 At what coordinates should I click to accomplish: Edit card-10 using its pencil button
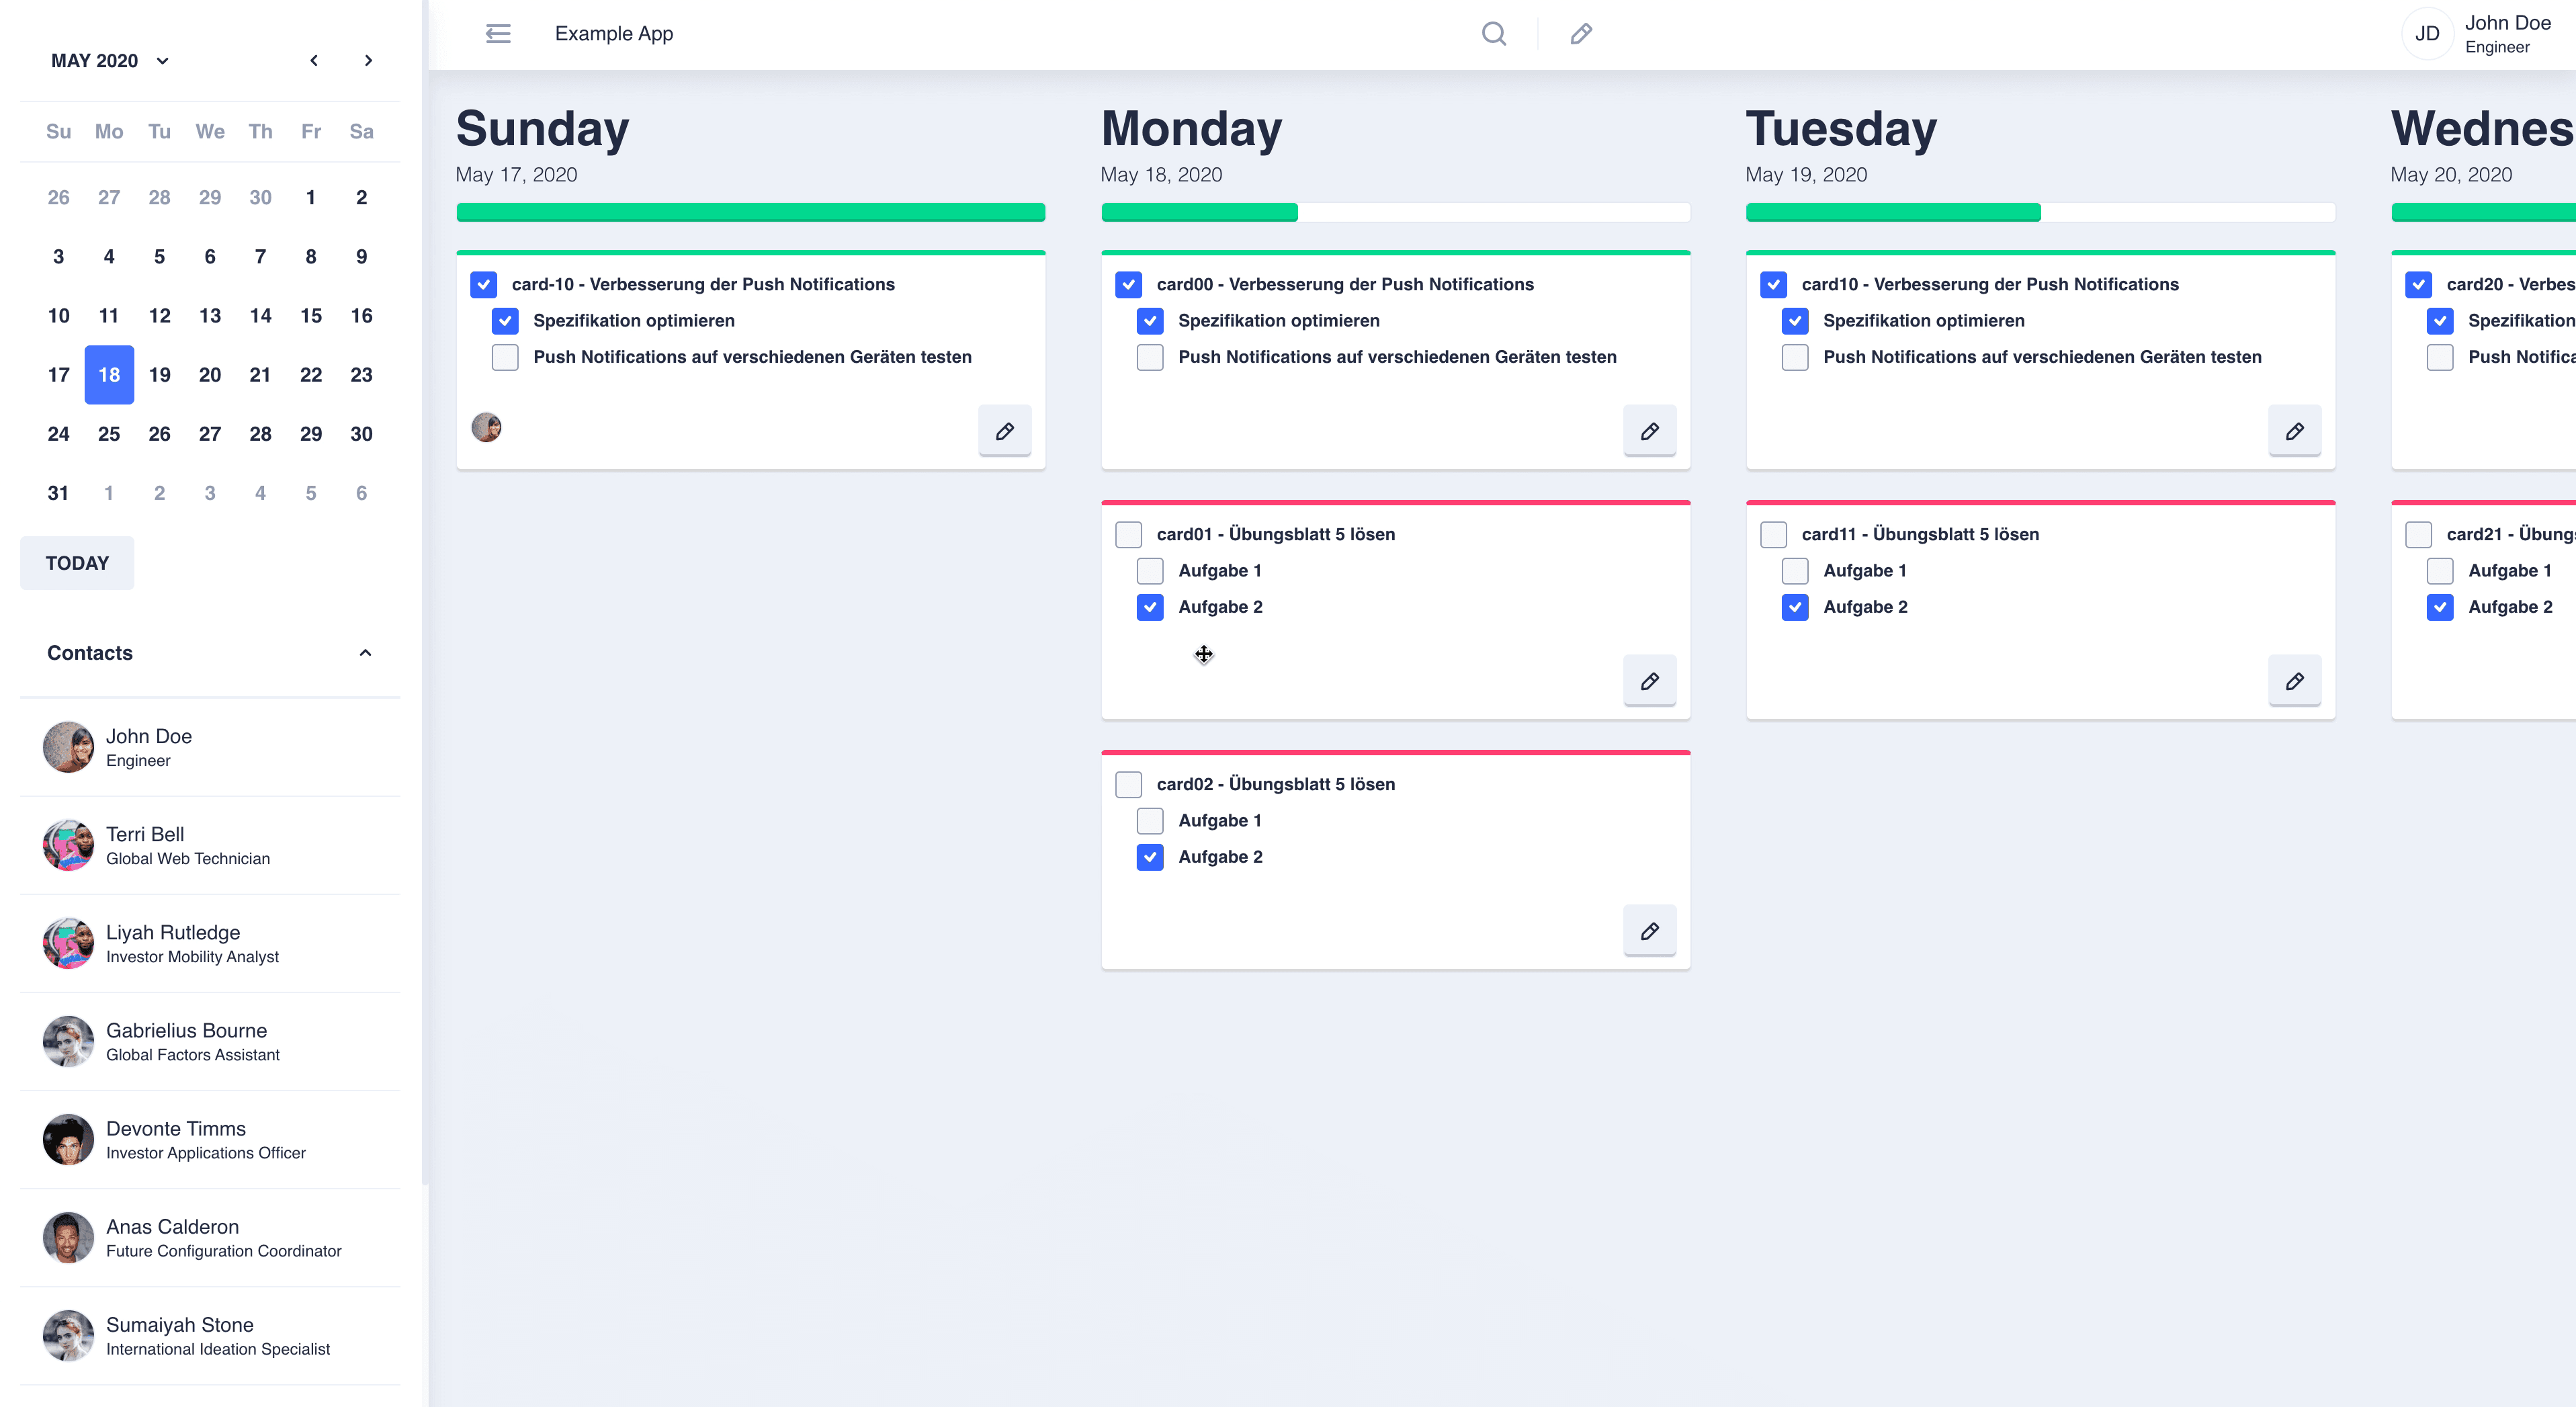[1004, 431]
